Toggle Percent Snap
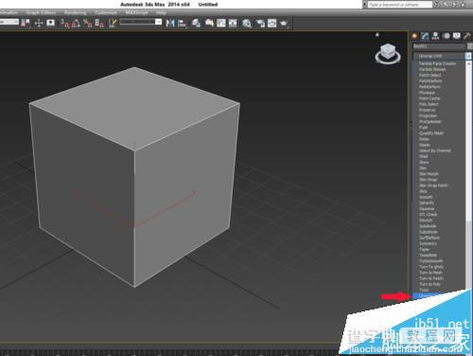The height and width of the screenshot is (356, 473). 88,23
